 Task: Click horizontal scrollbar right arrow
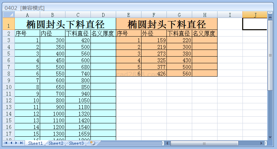[x=261, y=143]
